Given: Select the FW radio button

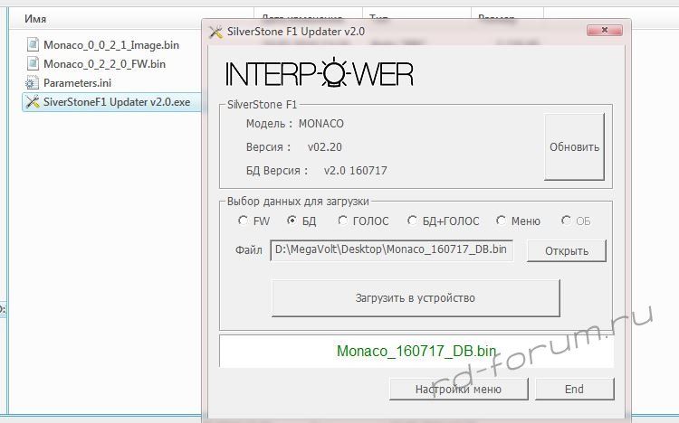Looking at the screenshot, I should [243, 221].
